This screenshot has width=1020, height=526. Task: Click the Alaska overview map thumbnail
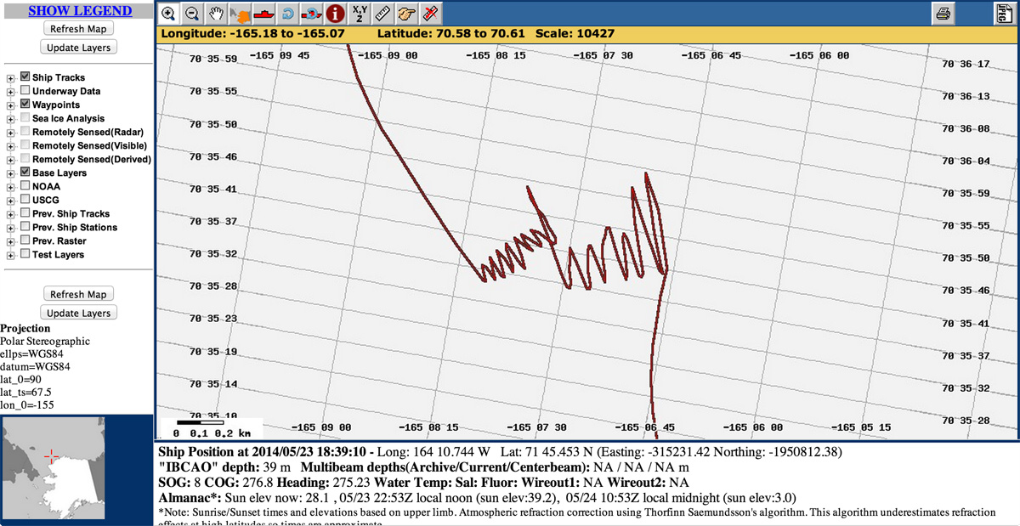[x=52, y=457]
